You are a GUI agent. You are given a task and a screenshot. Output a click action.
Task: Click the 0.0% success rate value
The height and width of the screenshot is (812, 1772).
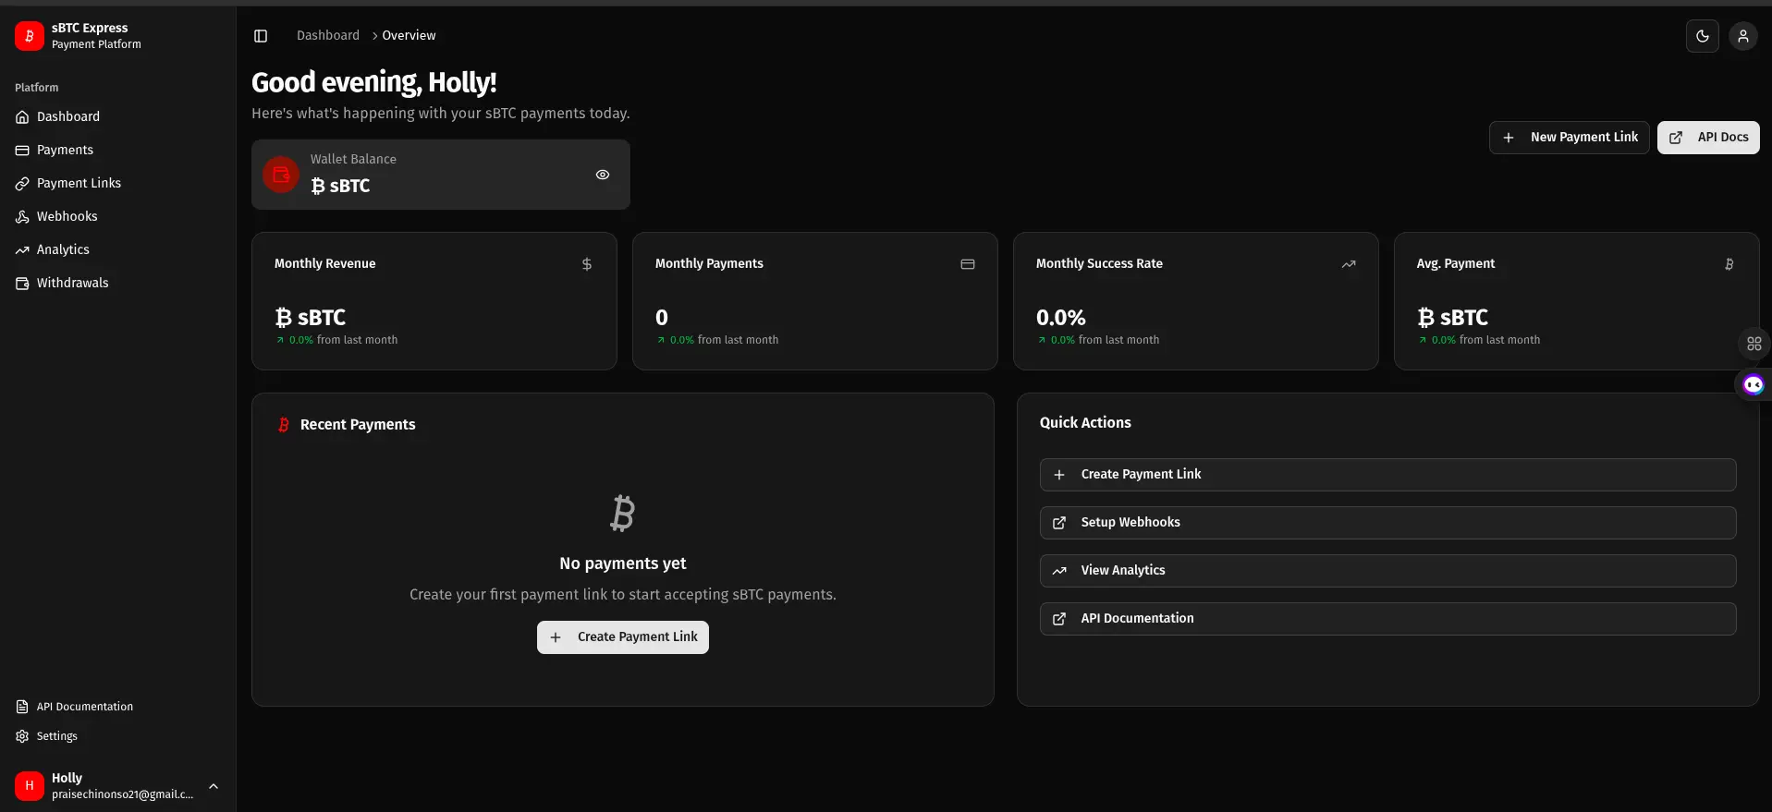coord(1060,318)
